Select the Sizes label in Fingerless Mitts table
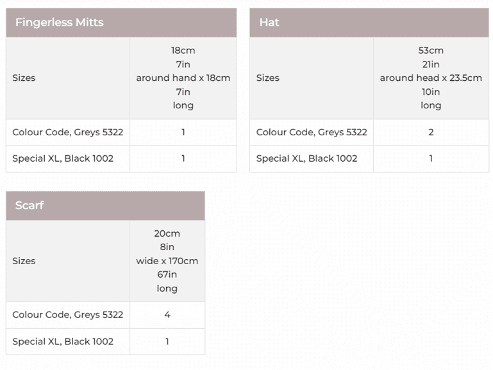The width and height of the screenshot is (493, 370). click(x=24, y=78)
